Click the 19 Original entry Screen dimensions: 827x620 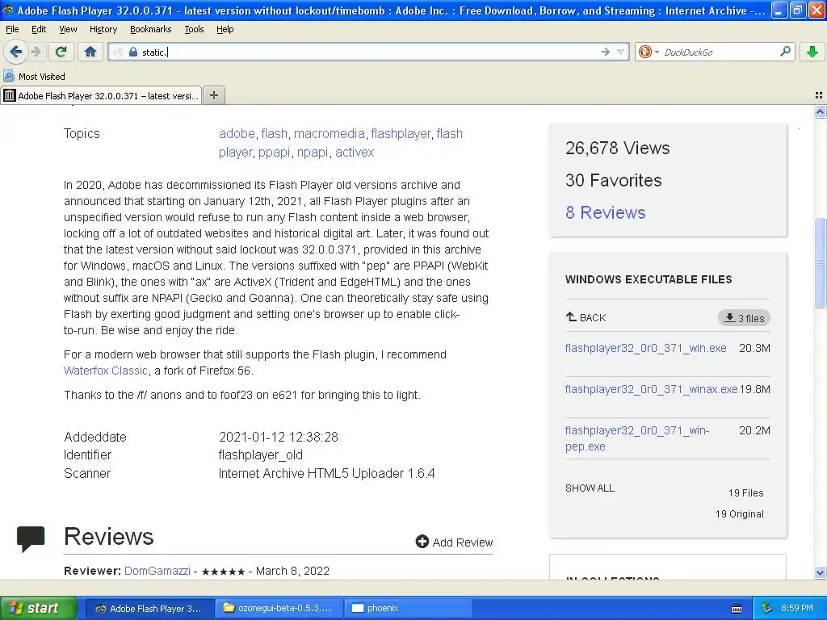pyautogui.click(x=740, y=514)
